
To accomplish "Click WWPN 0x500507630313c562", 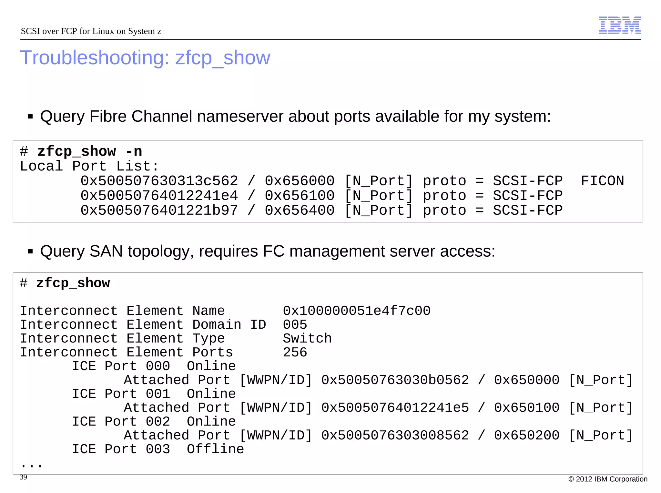I will (159, 181).
